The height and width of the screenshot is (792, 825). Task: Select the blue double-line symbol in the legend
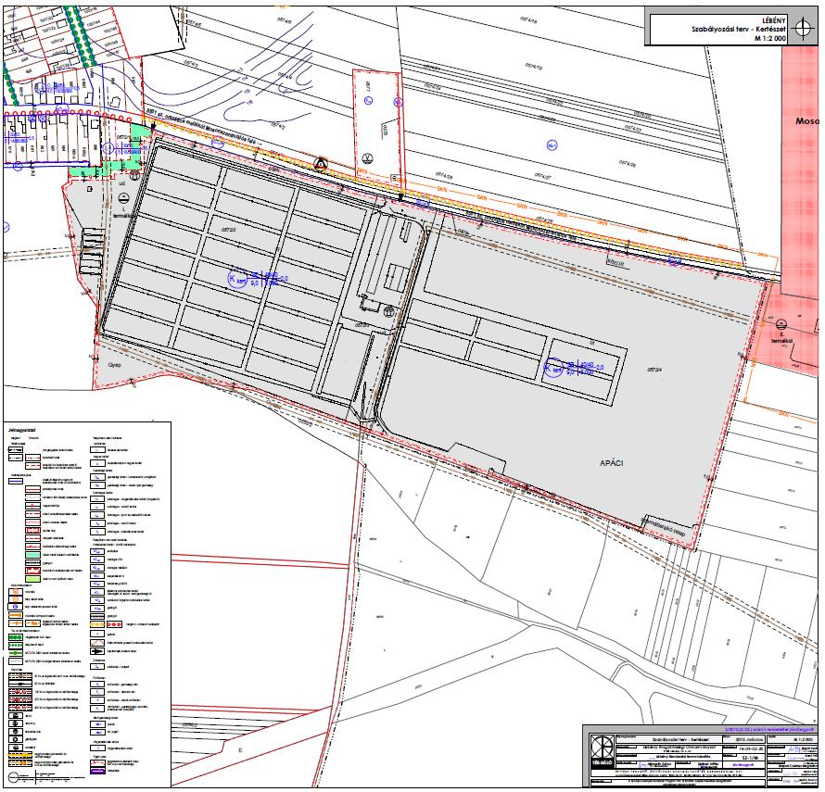17,481
